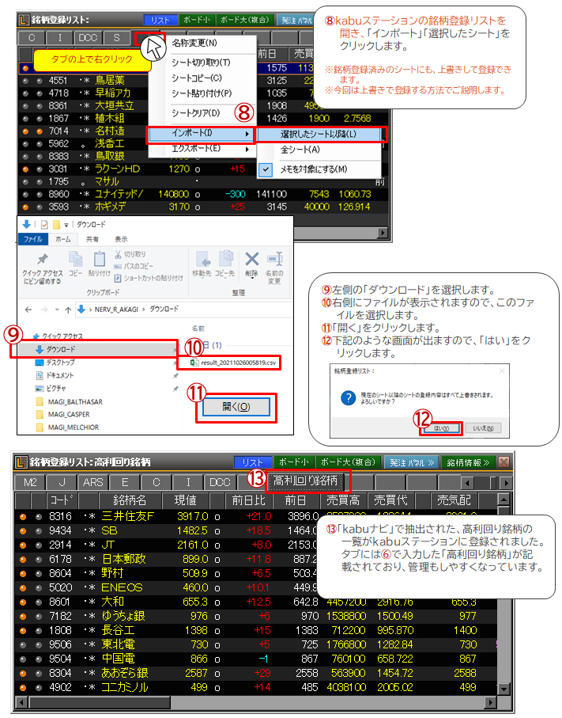Switch to 高利回り銘柄 sheet tab

click(x=305, y=481)
